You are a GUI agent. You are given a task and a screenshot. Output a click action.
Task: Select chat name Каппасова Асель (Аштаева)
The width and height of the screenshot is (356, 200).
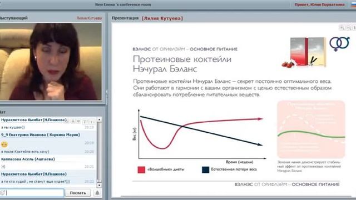(28, 159)
